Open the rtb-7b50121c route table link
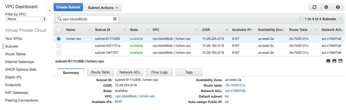This screenshot has width=346, height=110. [235, 85]
